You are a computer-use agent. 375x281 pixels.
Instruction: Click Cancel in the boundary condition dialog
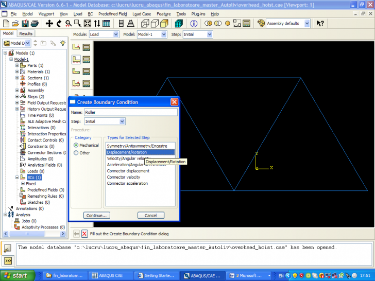point(150,215)
